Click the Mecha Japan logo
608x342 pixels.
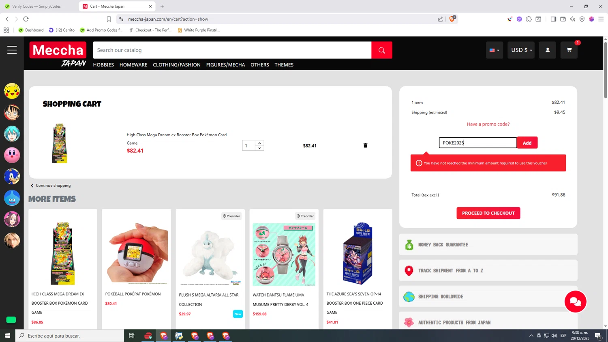tap(58, 54)
